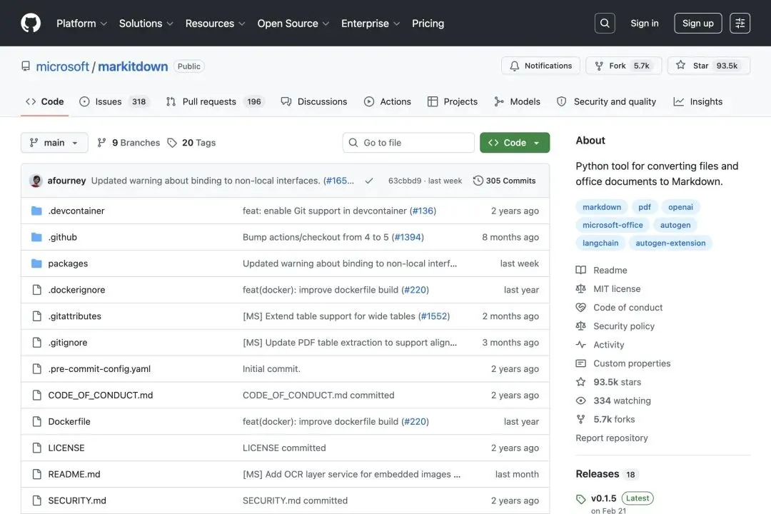Toggle Notifications for this repository

540,66
